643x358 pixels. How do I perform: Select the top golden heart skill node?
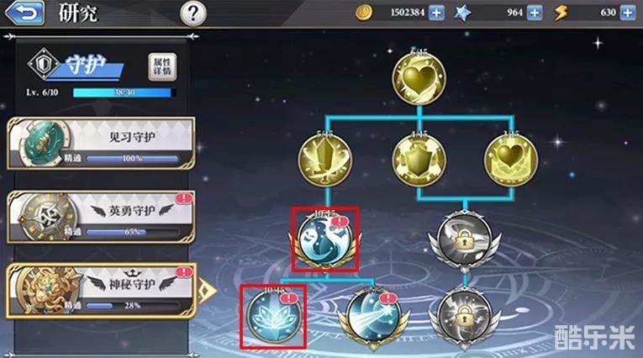click(419, 78)
